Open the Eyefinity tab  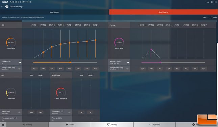154,125
